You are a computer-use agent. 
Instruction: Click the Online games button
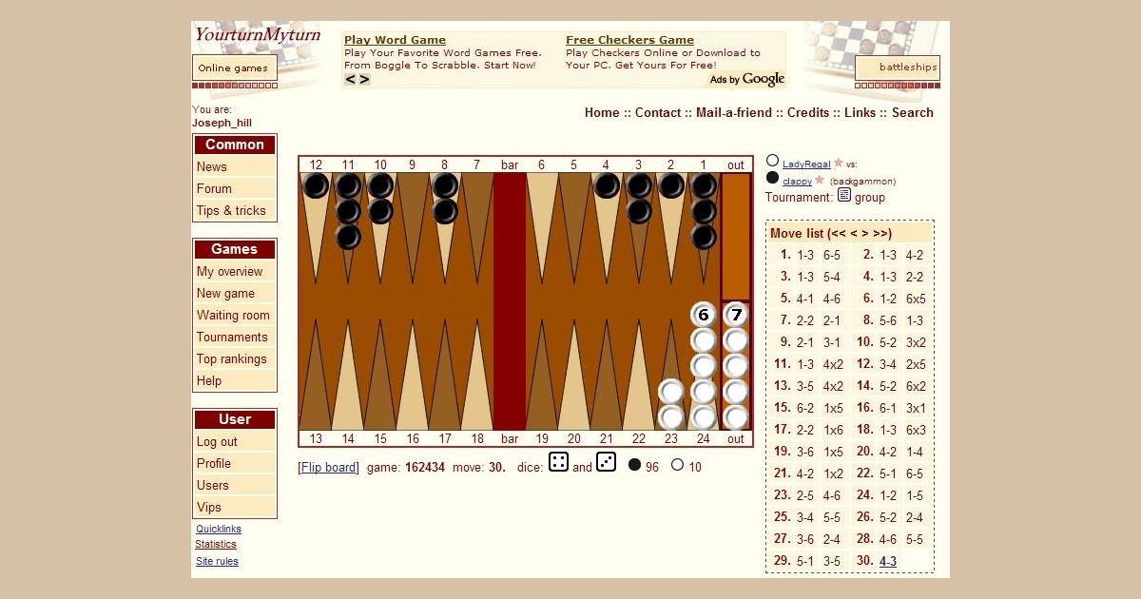click(234, 68)
